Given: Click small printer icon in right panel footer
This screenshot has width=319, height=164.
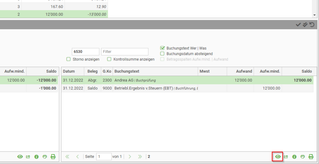Looking at the screenshot, I should (303, 157).
